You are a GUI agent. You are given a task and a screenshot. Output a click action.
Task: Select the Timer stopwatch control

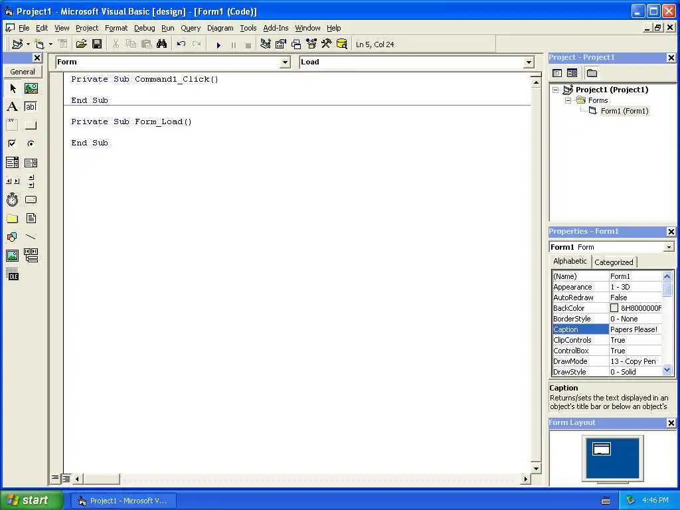point(13,200)
